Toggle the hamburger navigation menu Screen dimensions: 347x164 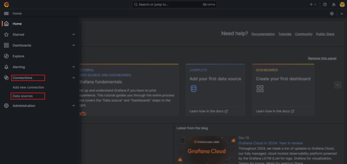click(x=6, y=13)
